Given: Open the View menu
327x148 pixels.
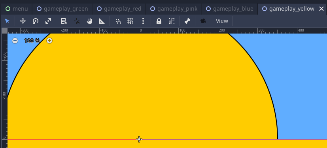Looking at the screenshot, I should pos(222,21).
